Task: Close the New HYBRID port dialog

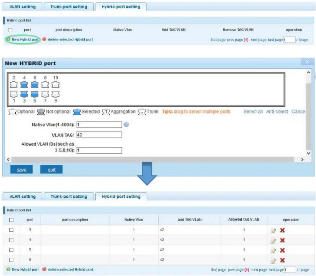Action: point(307,62)
